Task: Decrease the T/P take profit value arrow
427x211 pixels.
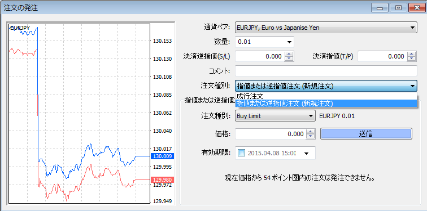Action: click(x=412, y=59)
